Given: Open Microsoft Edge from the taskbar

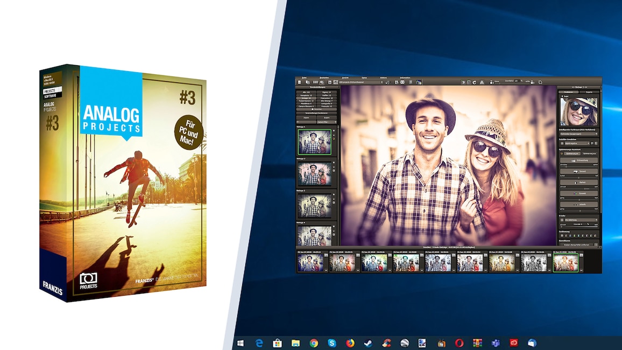Looking at the screenshot, I should pos(259,343).
